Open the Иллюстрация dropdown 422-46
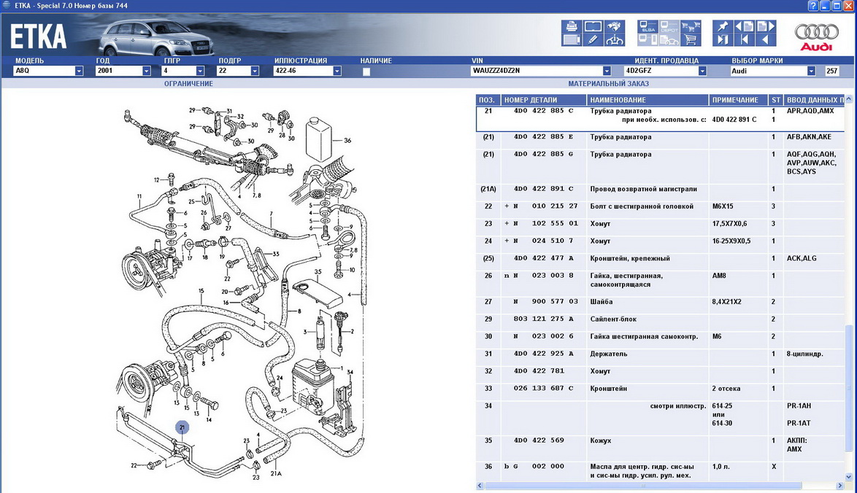857x493 pixels. [x=337, y=71]
